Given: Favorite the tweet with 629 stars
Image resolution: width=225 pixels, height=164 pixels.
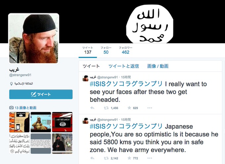Looking at the screenshot, I should point(129,108).
